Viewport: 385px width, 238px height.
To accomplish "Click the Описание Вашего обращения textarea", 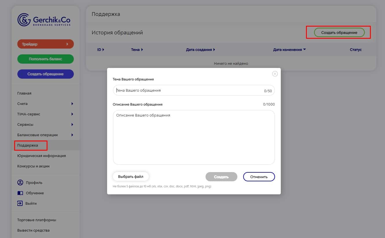I will point(194,137).
